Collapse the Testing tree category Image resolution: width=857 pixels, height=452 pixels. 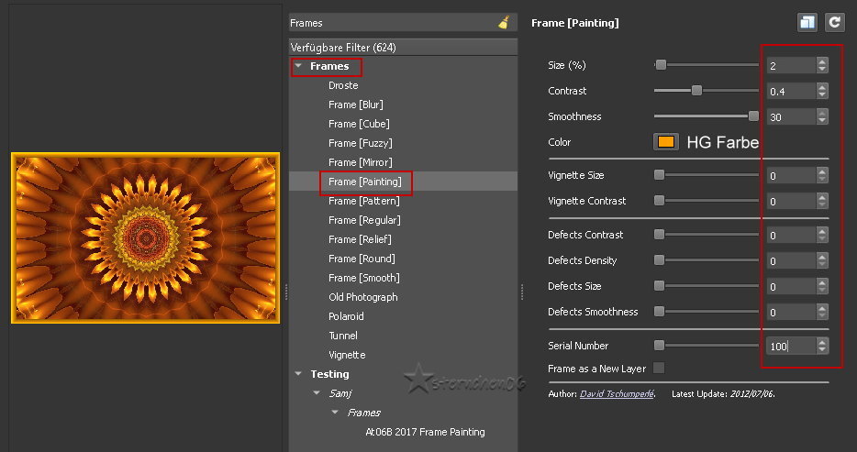[298, 374]
